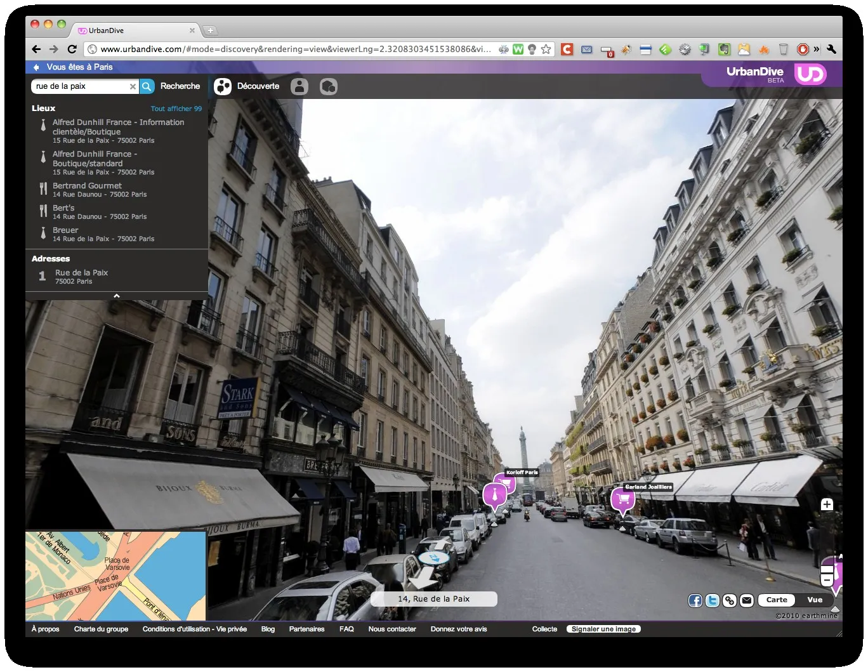Open the Découverte mode icon
This screenshot has width=868, height=672.
click(223, 86)
